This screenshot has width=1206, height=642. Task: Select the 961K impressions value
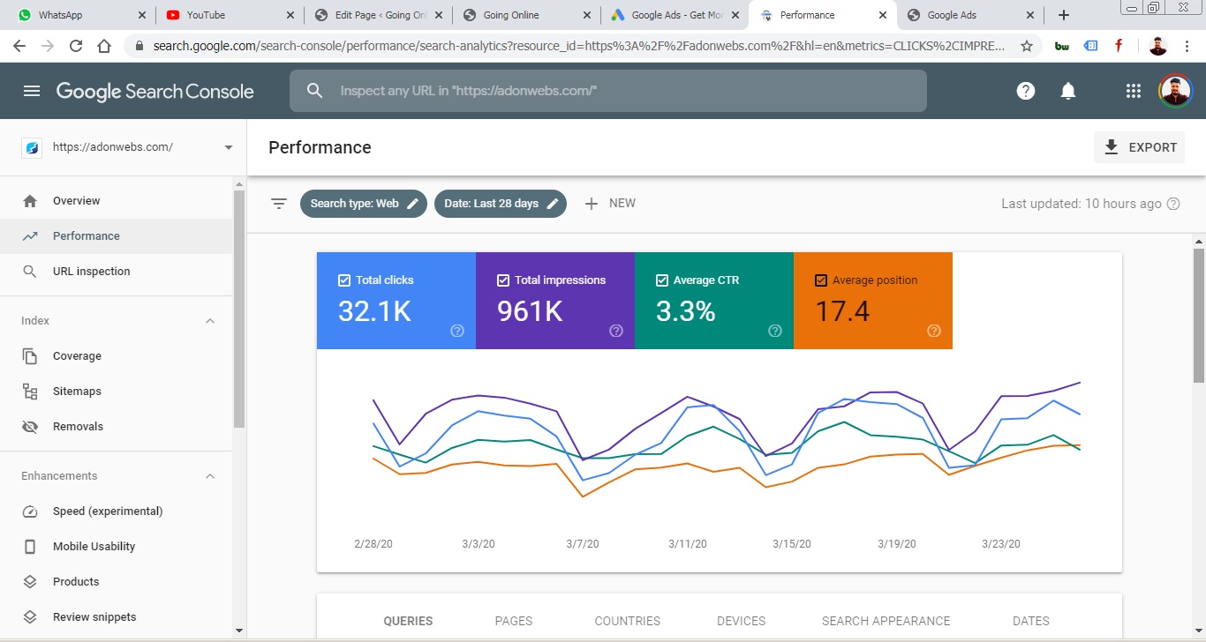(530, 311)
